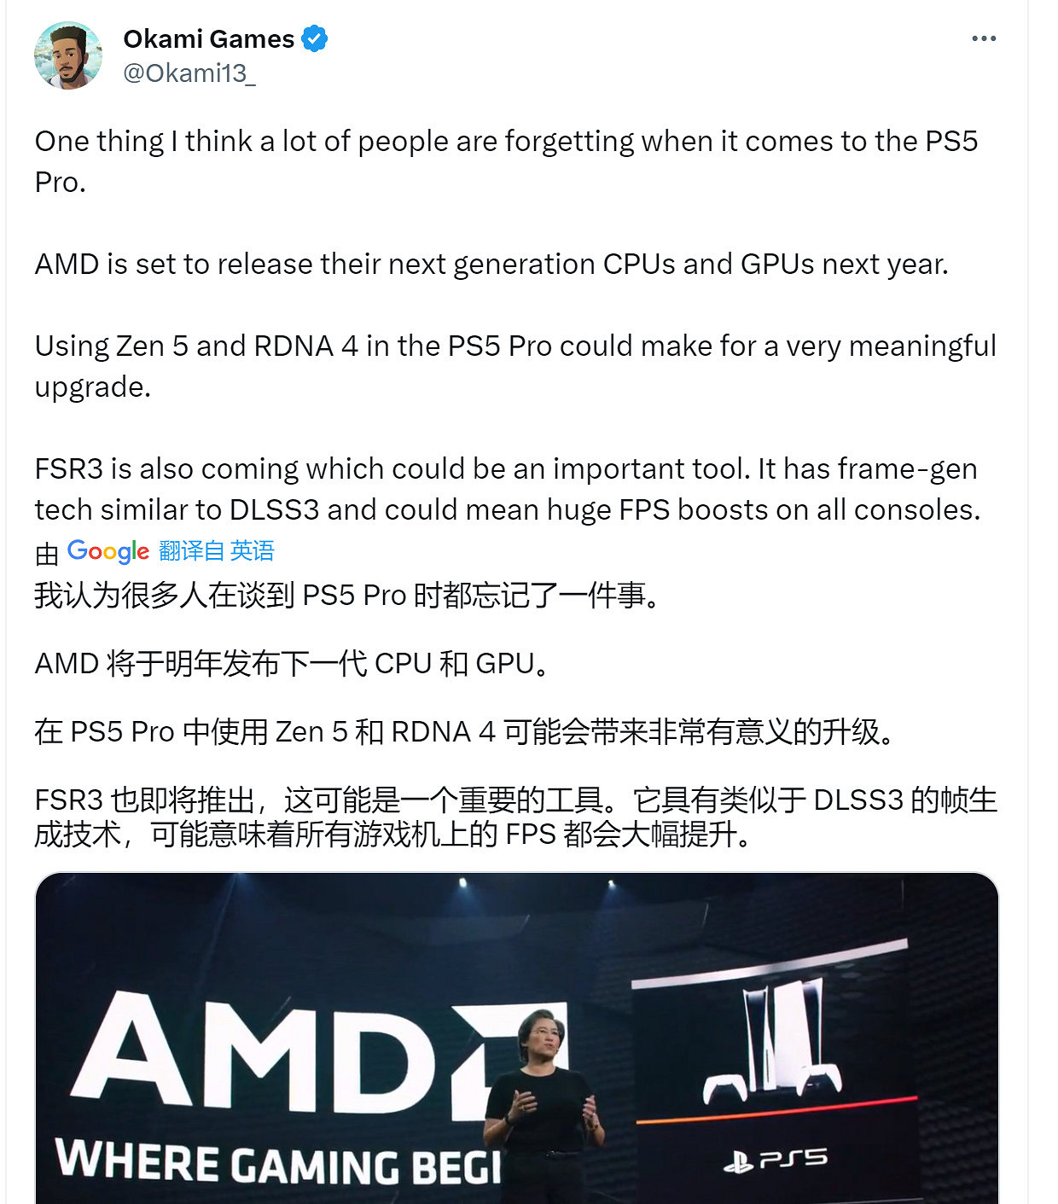This screenshot has width=1058, height=1204.
Task: Click Lisa Su in the presentation photo
Action: tap(542, 1084)
